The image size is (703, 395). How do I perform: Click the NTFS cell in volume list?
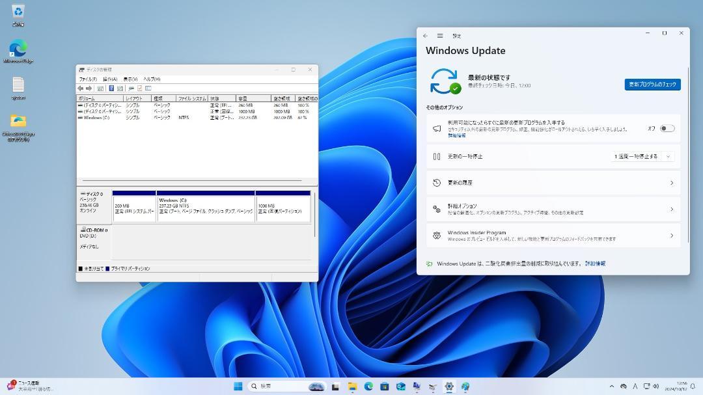184,118
